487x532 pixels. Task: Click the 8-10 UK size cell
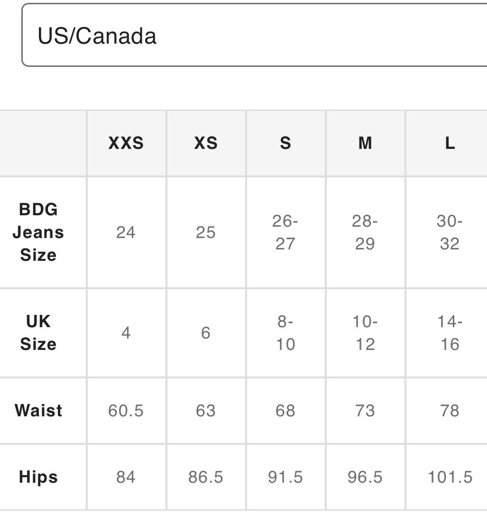pos(285,333)
